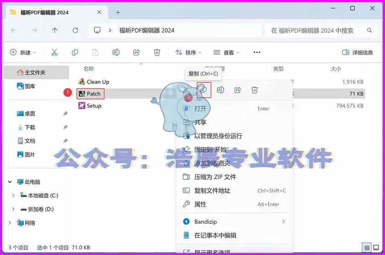The image size is (385, 255).
Task: Click the address bar path 福昕PDF编辑器 2024
Action: point(147,30)
